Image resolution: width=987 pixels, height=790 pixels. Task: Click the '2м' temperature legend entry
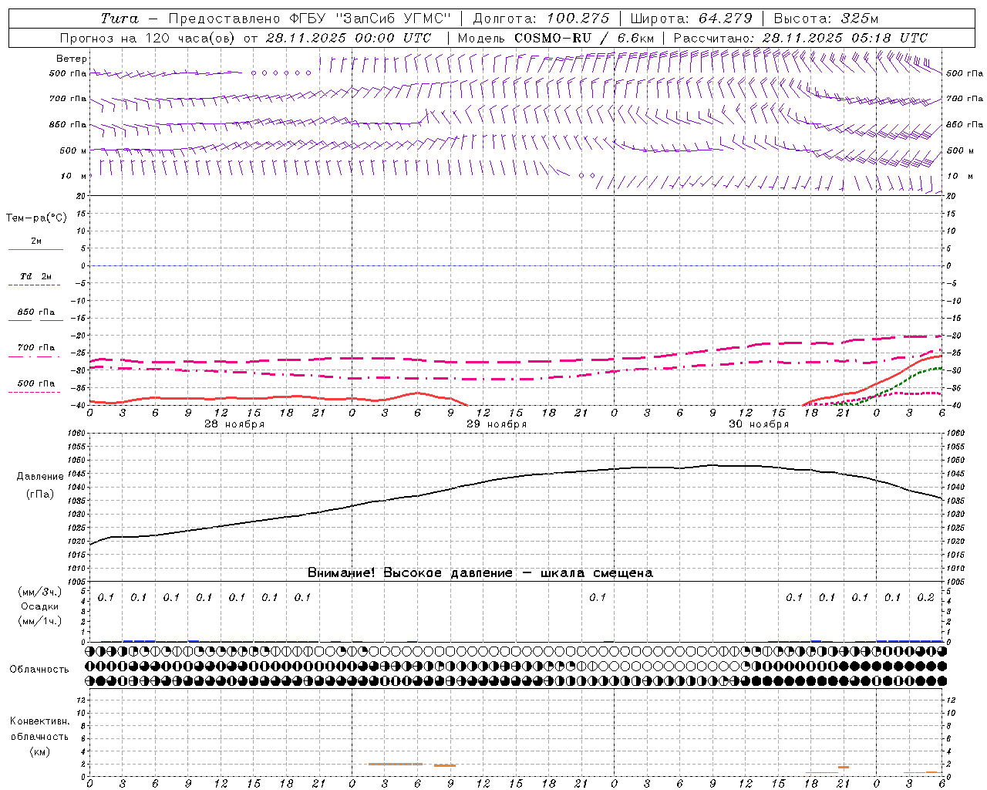[36, 241]
